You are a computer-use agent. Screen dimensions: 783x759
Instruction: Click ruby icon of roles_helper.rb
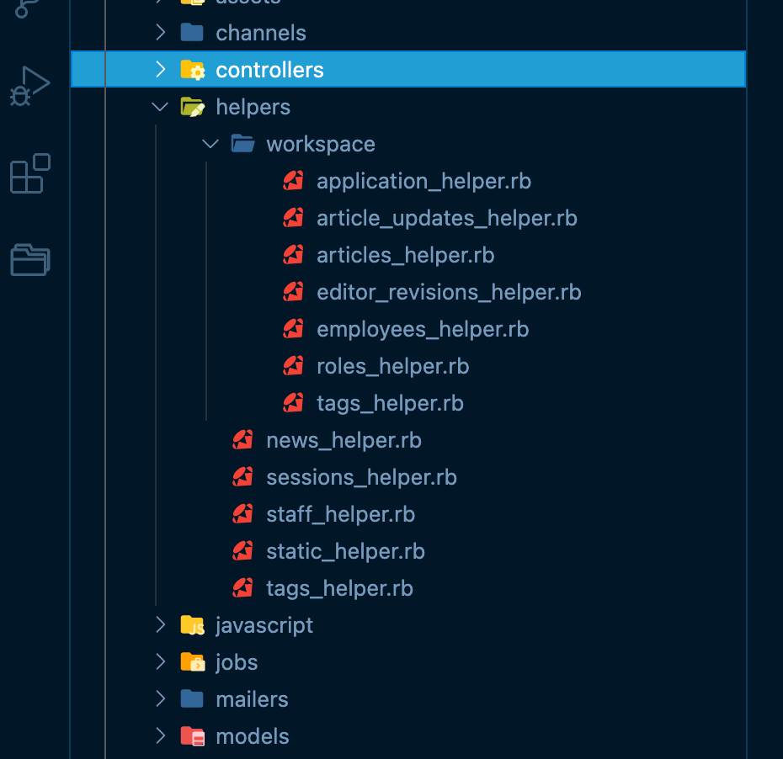point(293,366)
